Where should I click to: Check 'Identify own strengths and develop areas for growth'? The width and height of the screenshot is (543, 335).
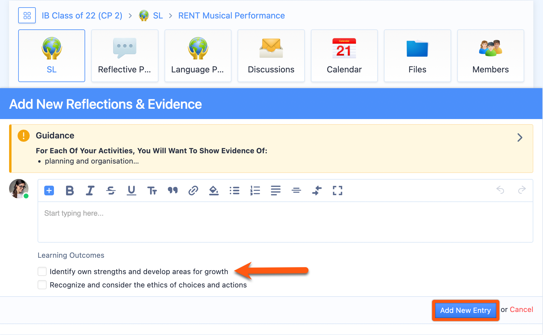pos(42,271)
